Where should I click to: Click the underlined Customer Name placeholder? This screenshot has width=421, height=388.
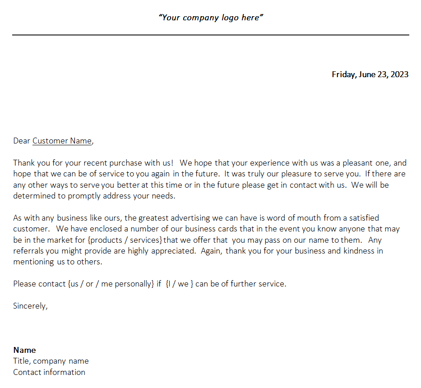click(62, 141)
